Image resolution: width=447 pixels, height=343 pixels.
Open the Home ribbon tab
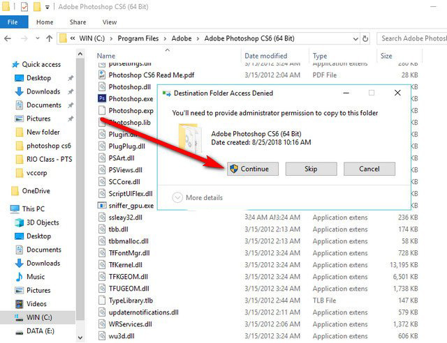(x=45, y=22)
